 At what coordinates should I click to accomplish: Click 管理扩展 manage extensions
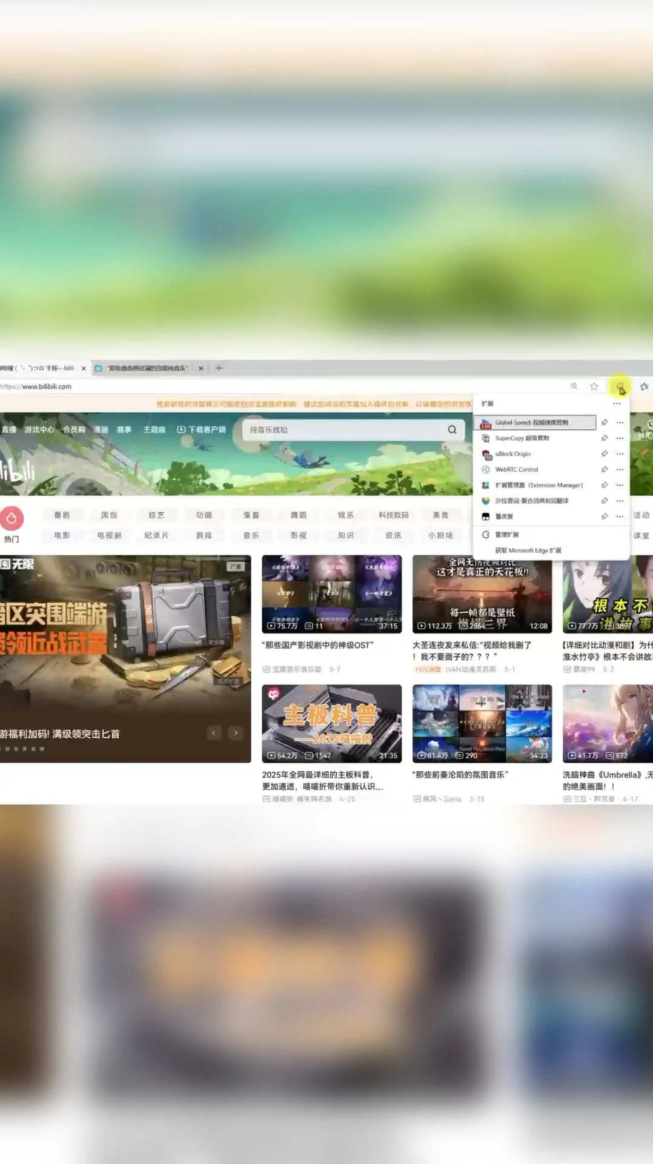(x=506, y=535)
